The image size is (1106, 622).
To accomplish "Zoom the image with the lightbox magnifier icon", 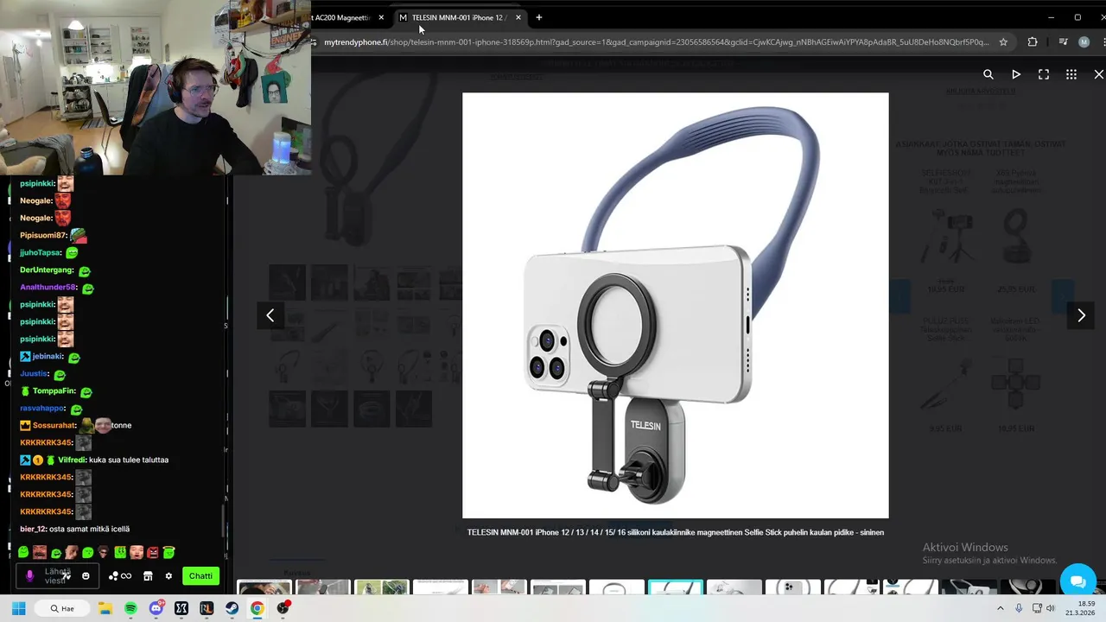I will pos(988,74).
